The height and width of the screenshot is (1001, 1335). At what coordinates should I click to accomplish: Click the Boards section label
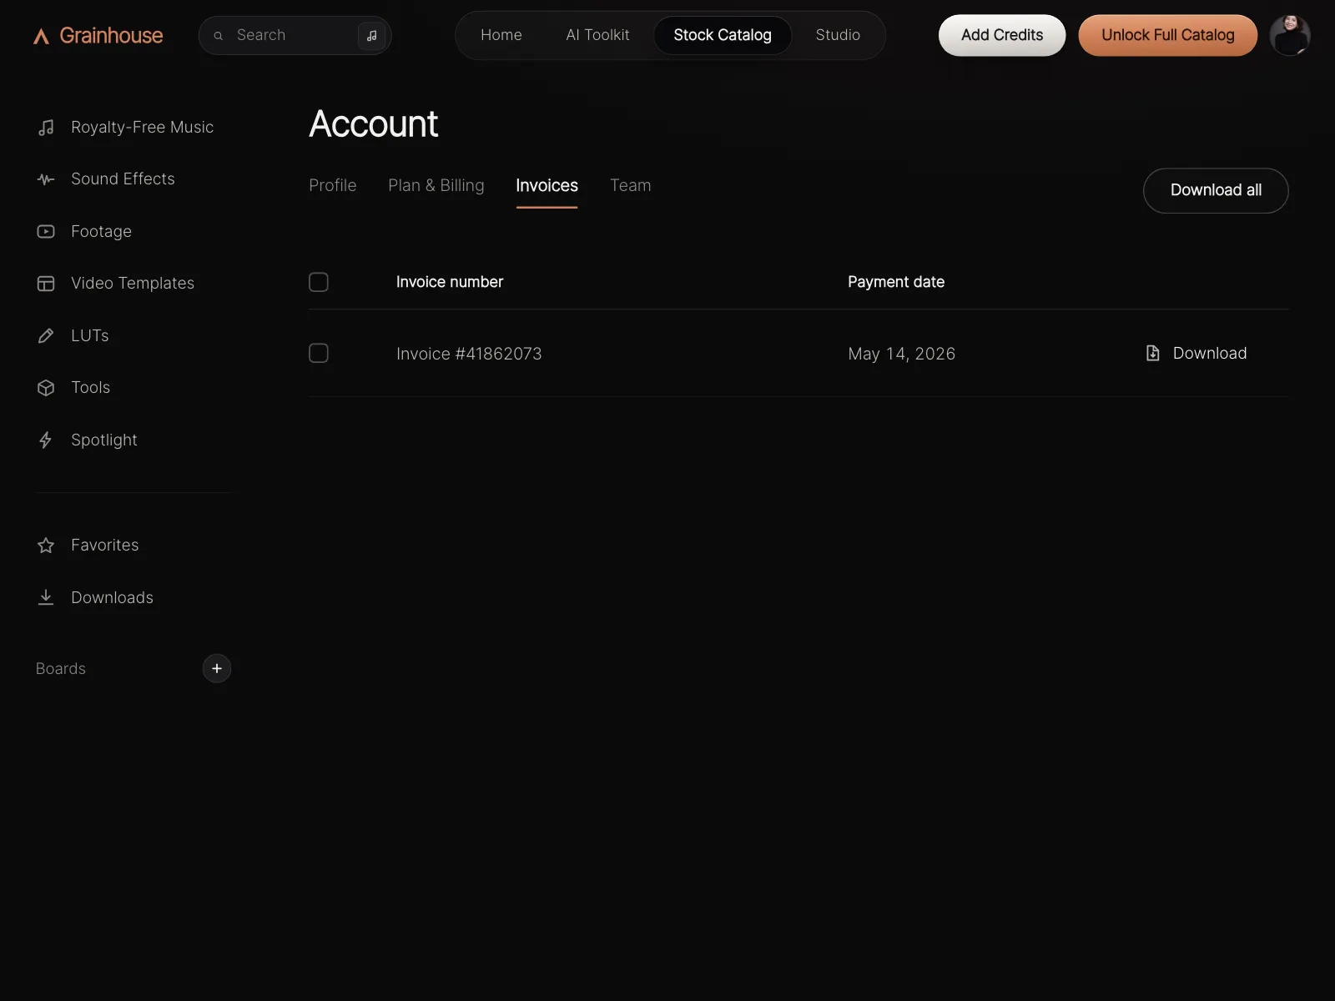coord(61,669)
